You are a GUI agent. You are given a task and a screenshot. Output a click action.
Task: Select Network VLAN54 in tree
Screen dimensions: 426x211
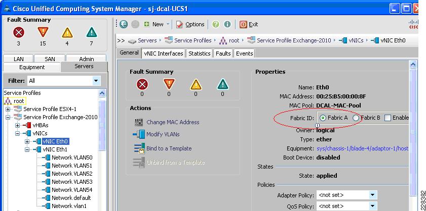tap(72, 190)
